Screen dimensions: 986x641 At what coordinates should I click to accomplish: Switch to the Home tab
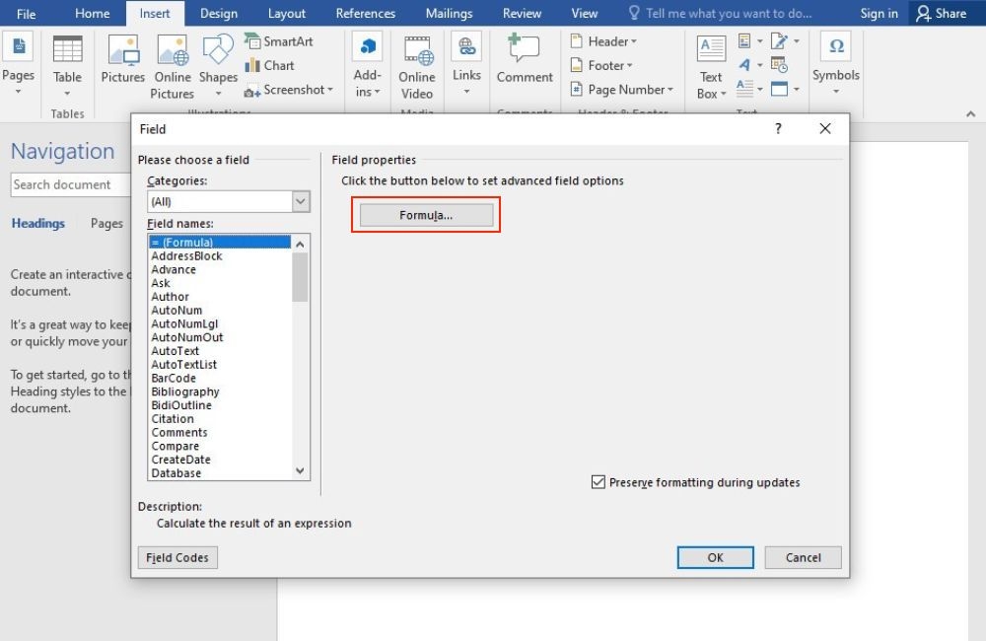pyautogui.click(x=93, y=13)
